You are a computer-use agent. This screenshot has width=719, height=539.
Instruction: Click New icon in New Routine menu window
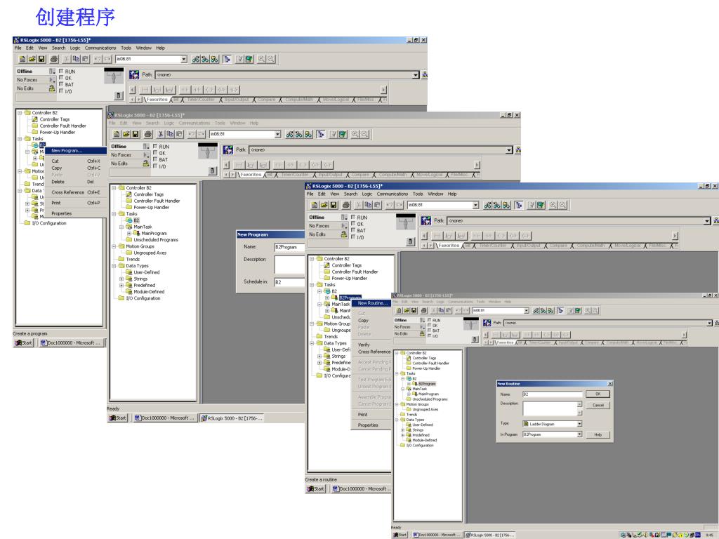click(x=315, y=206)
